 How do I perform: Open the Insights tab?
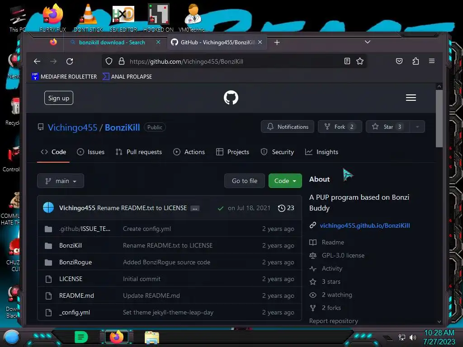pos(321,152)
